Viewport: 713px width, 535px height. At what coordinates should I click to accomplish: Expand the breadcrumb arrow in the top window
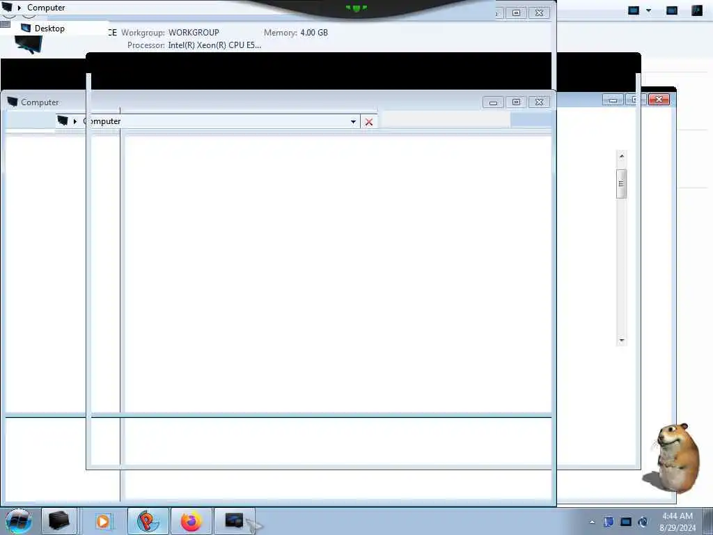pos(19,8)
